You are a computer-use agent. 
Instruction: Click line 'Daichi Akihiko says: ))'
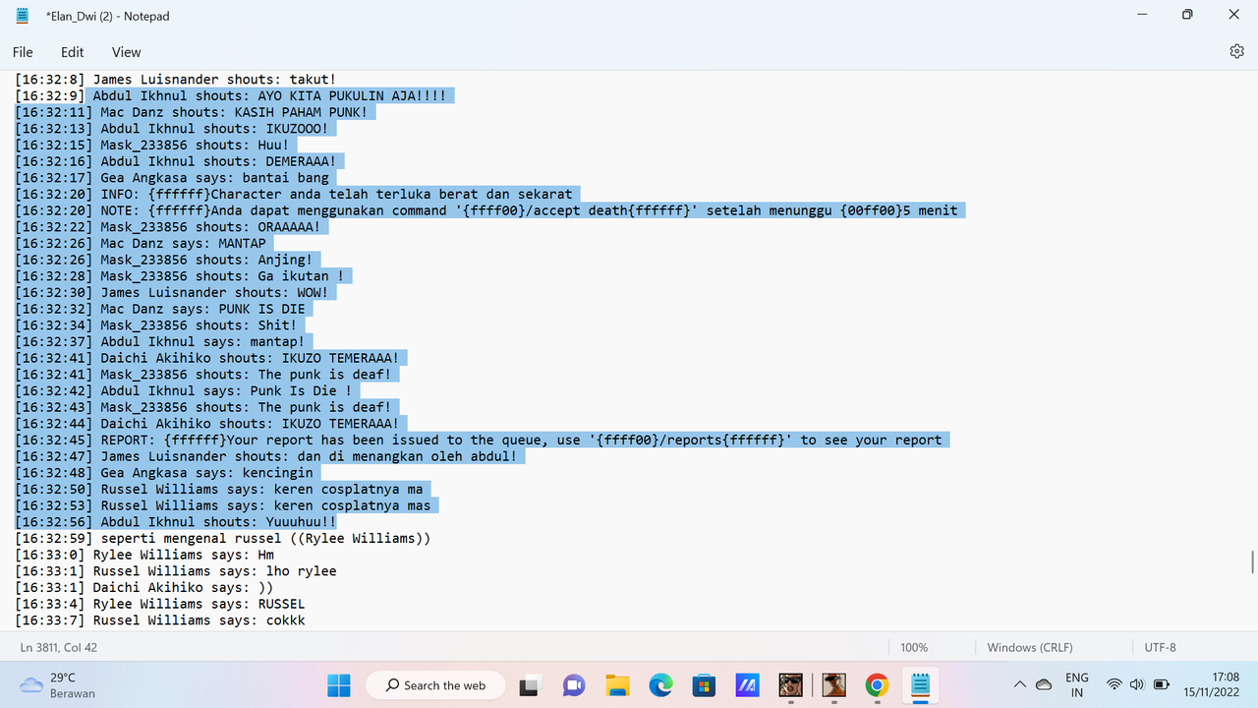[143, 587]
